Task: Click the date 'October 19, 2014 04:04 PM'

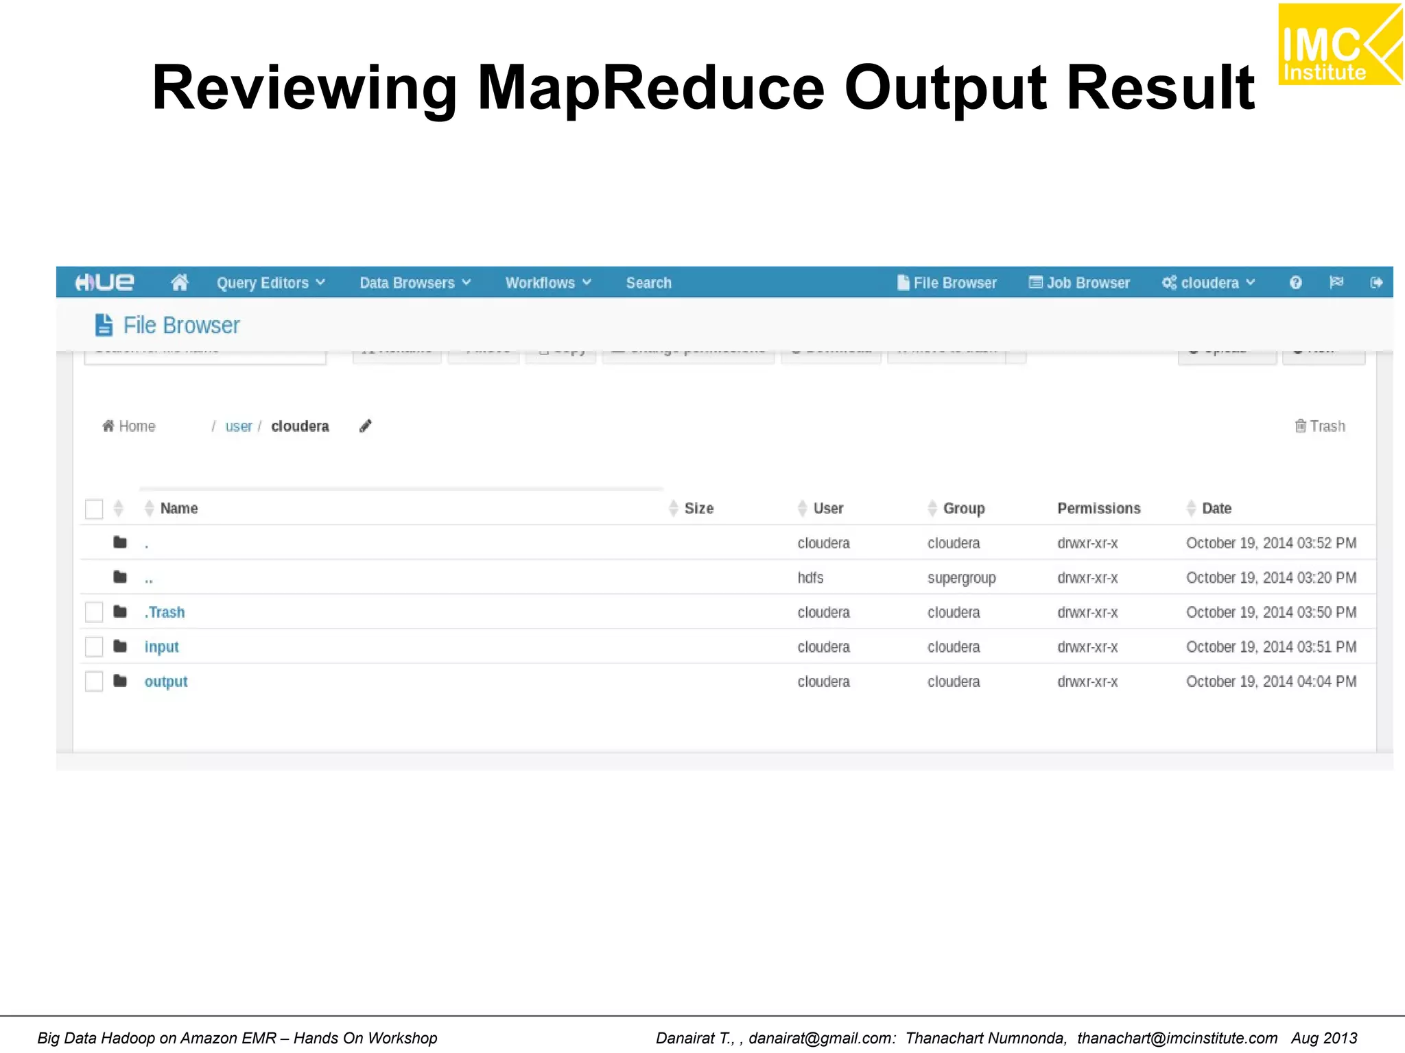Action: [1271, 681]
